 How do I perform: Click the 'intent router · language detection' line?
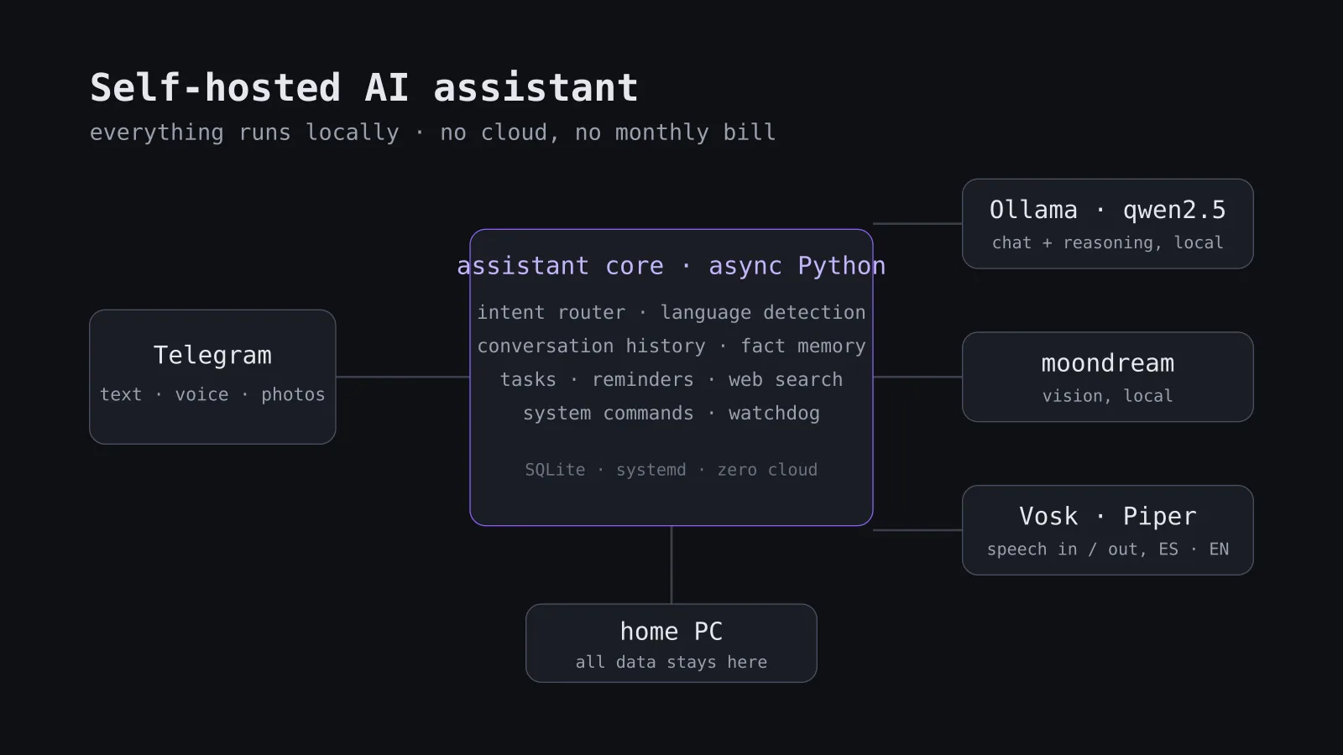(x=671, y=312)
